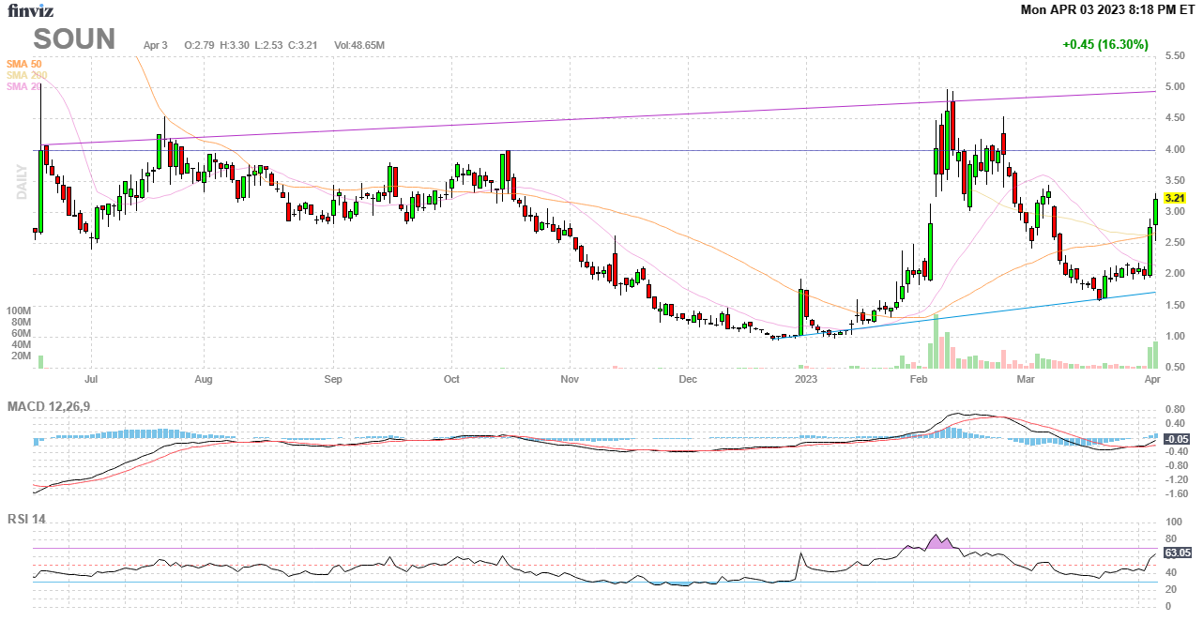Click the 100M volume axis label

(20, 310)
